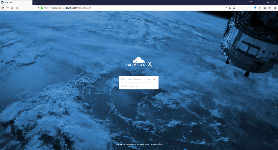Select the ownCloud browser tab
The height and width of the screenshot is (150, 278).
pos(15,2)
